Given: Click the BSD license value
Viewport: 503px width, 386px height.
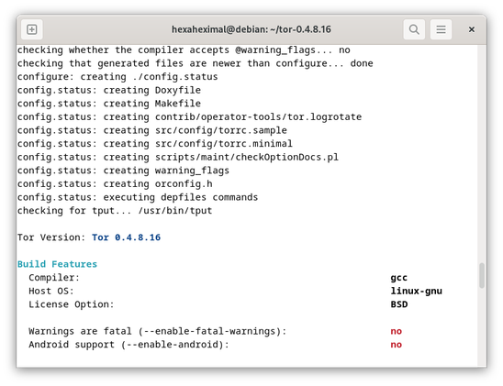Looking at the screenshot, I should [398, 304].
